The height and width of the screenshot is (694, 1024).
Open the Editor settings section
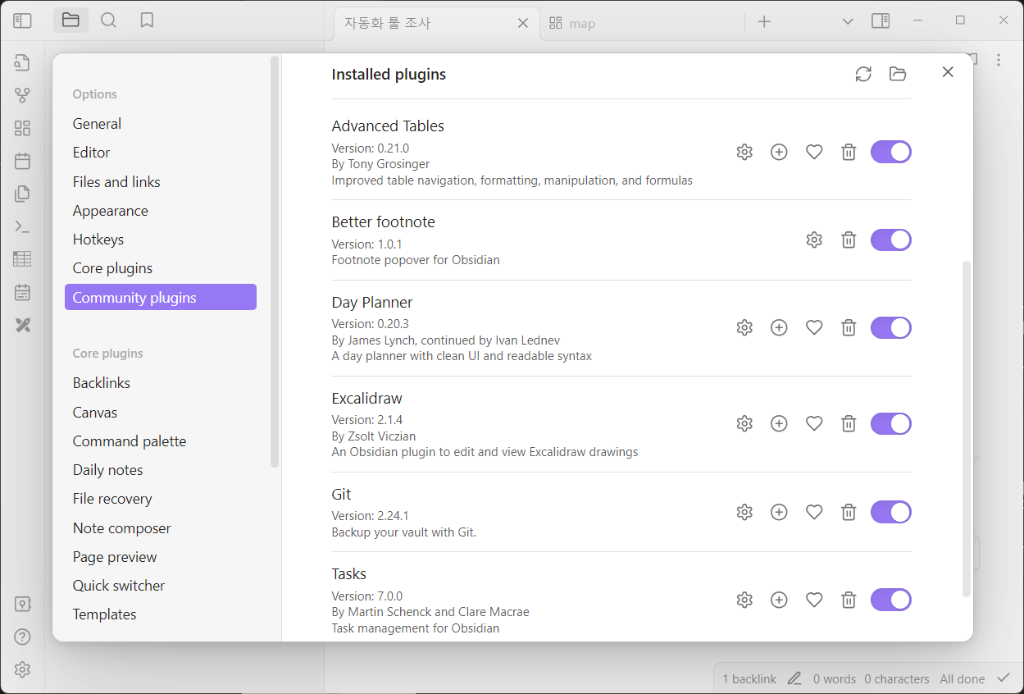pyautogui.click(x=161, y=153)
